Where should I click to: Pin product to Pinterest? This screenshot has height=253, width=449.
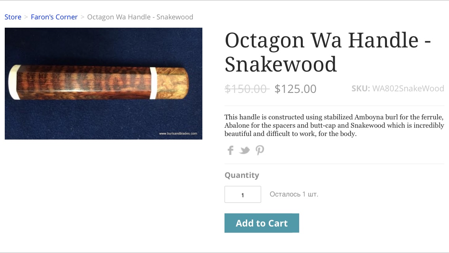[x=259, y=150]
